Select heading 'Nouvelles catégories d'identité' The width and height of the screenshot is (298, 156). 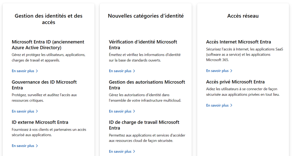146,16
